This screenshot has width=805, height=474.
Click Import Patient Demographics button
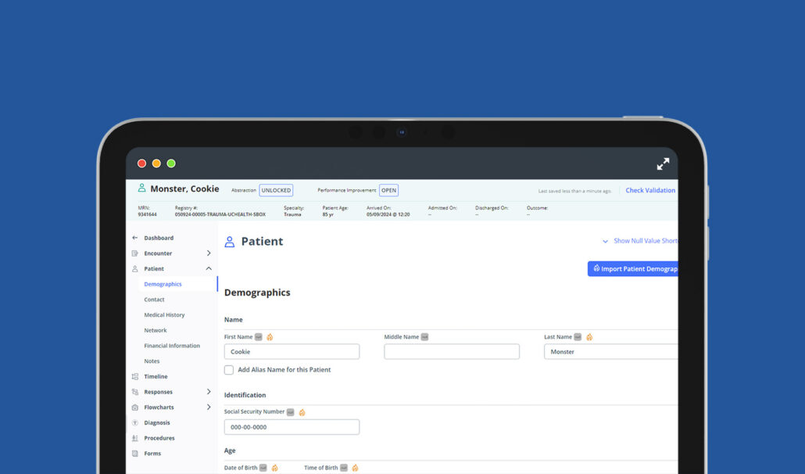pyautogui.click(x=632, y=268)
